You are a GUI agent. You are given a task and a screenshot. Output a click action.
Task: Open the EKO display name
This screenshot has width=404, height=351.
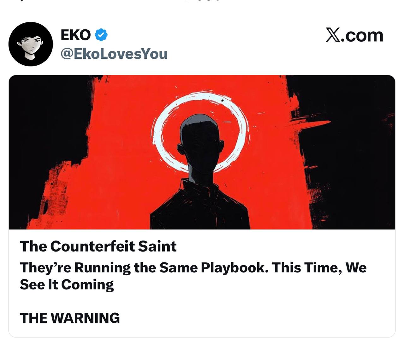(76, 35)
